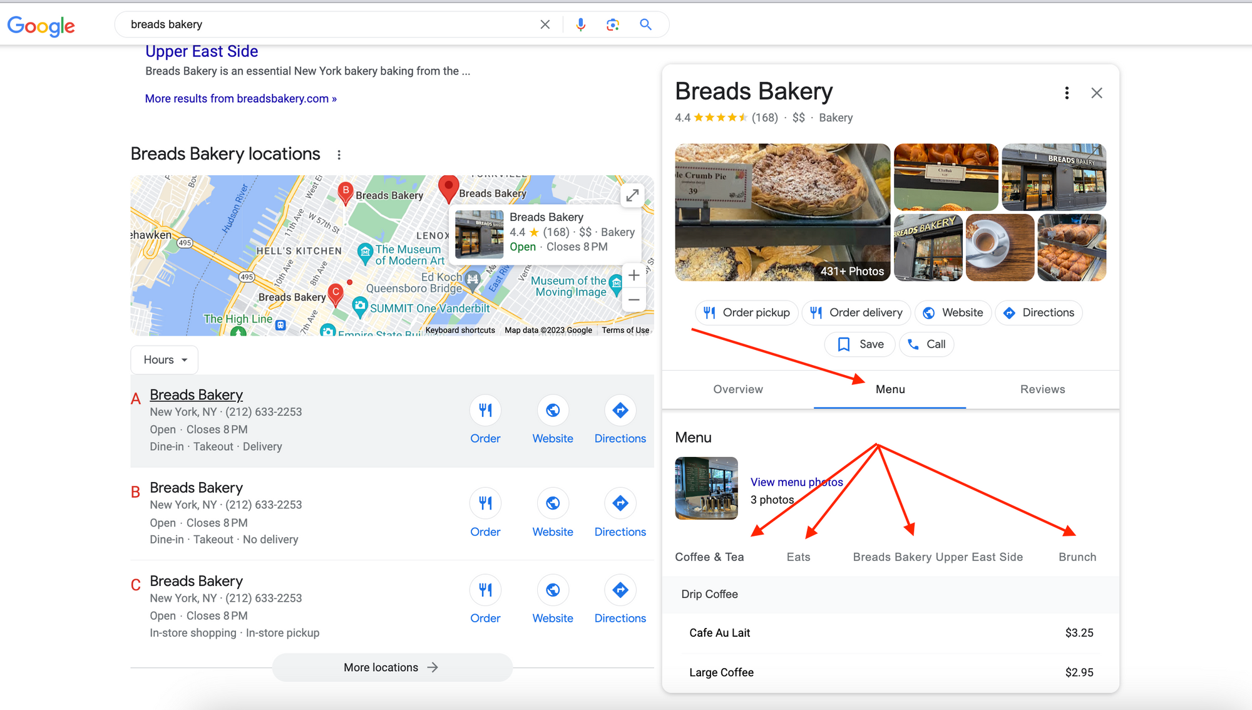This screenshot has width=1252, height=710.
Task: Select the Menu tab
Action: (889, 389)
